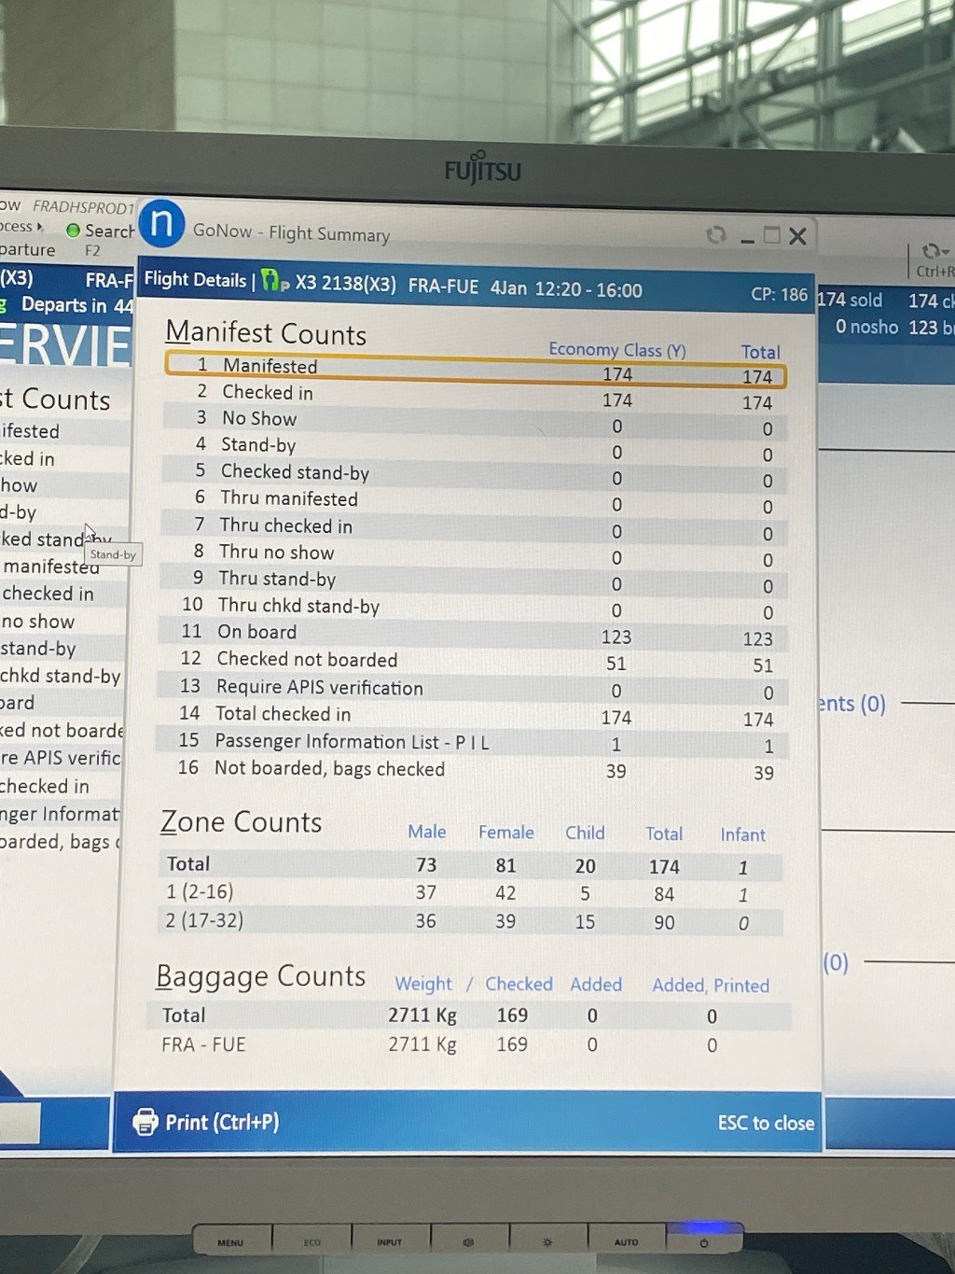Click the Infant column header in Zone Counts

coord(742,834)
